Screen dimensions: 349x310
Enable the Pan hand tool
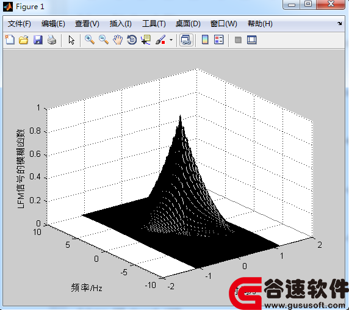(x=118, y=40)
